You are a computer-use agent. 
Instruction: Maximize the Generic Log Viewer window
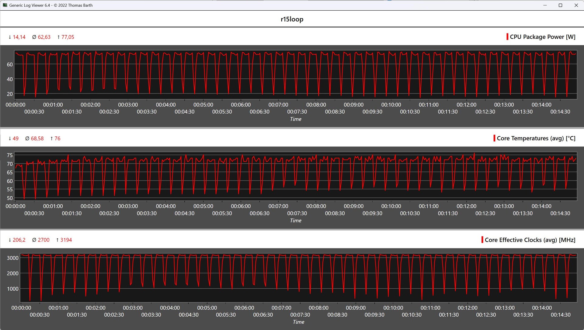click(560, 5)
